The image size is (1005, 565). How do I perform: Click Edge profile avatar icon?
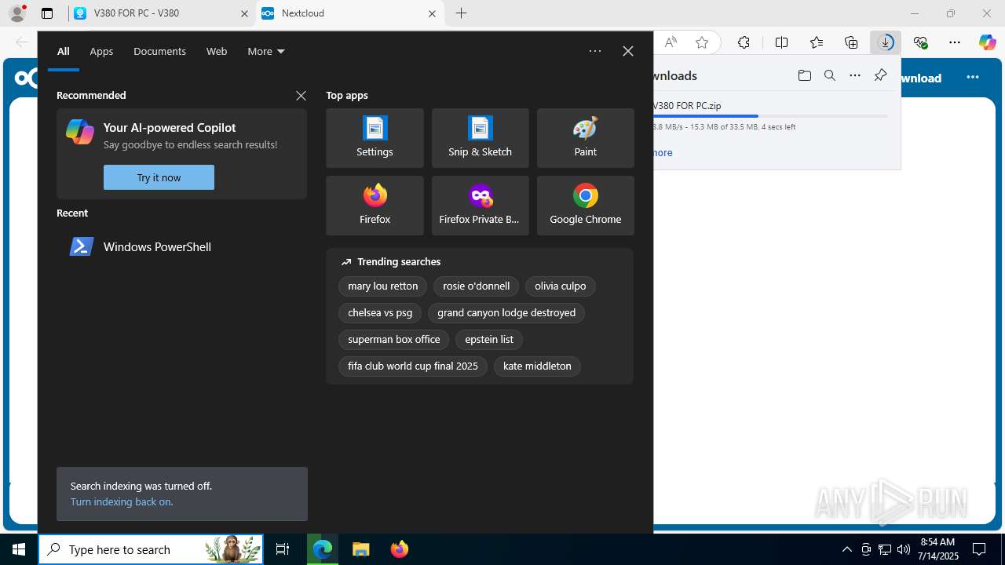pyautogui.click(x=17, y=13)
